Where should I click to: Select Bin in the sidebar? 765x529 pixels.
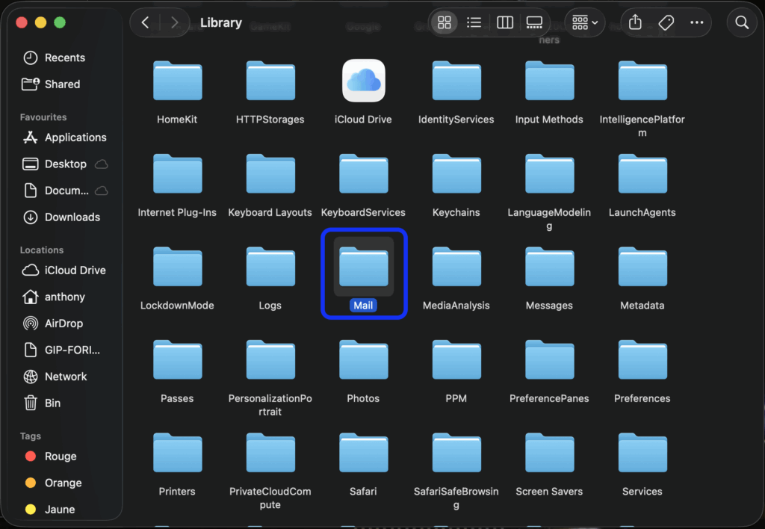pyautogui.click(x=52, y=403)
